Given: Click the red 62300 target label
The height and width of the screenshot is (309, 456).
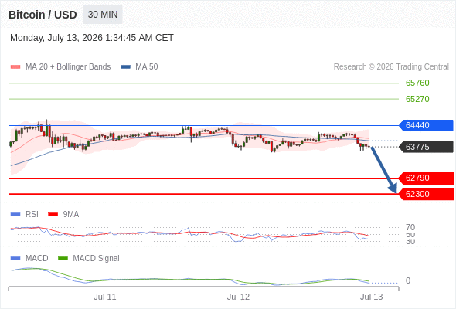Looking at the screenshot, I should (426, 194).
